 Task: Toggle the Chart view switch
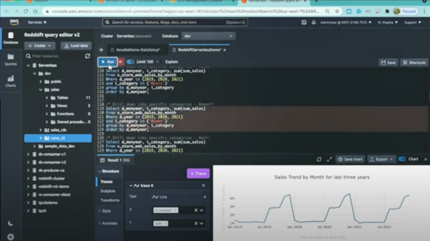click(402, 159)
